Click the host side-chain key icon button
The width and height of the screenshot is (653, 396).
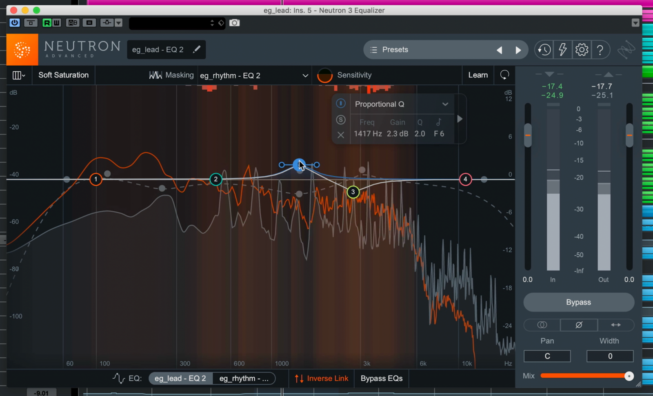(107, 23)
